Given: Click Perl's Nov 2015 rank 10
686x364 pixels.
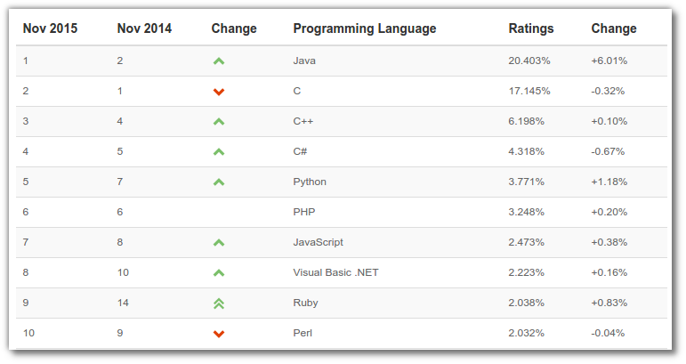Looking at the screenshot, I should tap(28, 333).
